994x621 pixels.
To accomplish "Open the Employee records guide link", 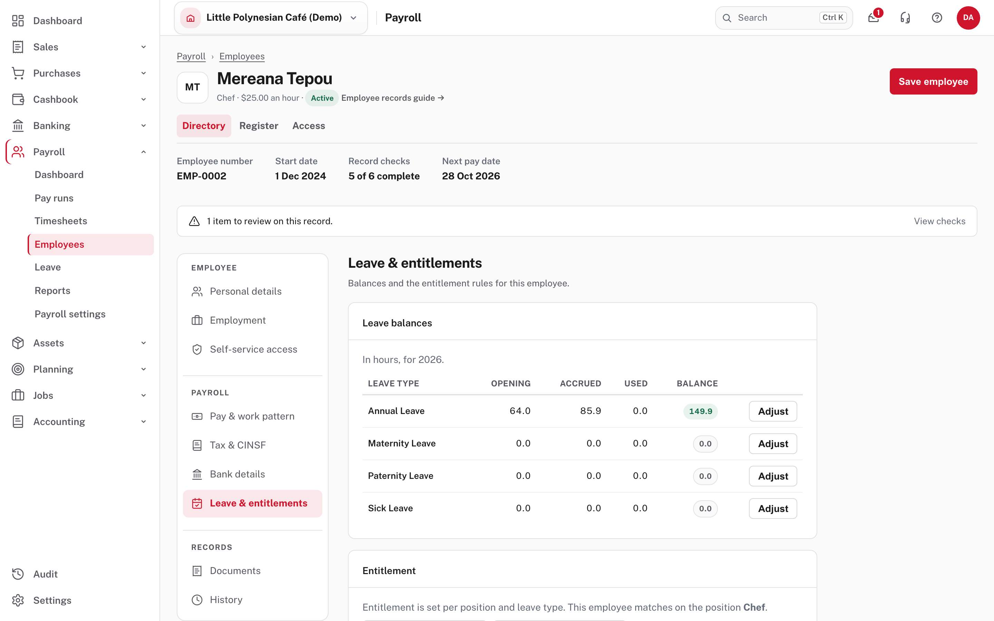I will 393,98.
